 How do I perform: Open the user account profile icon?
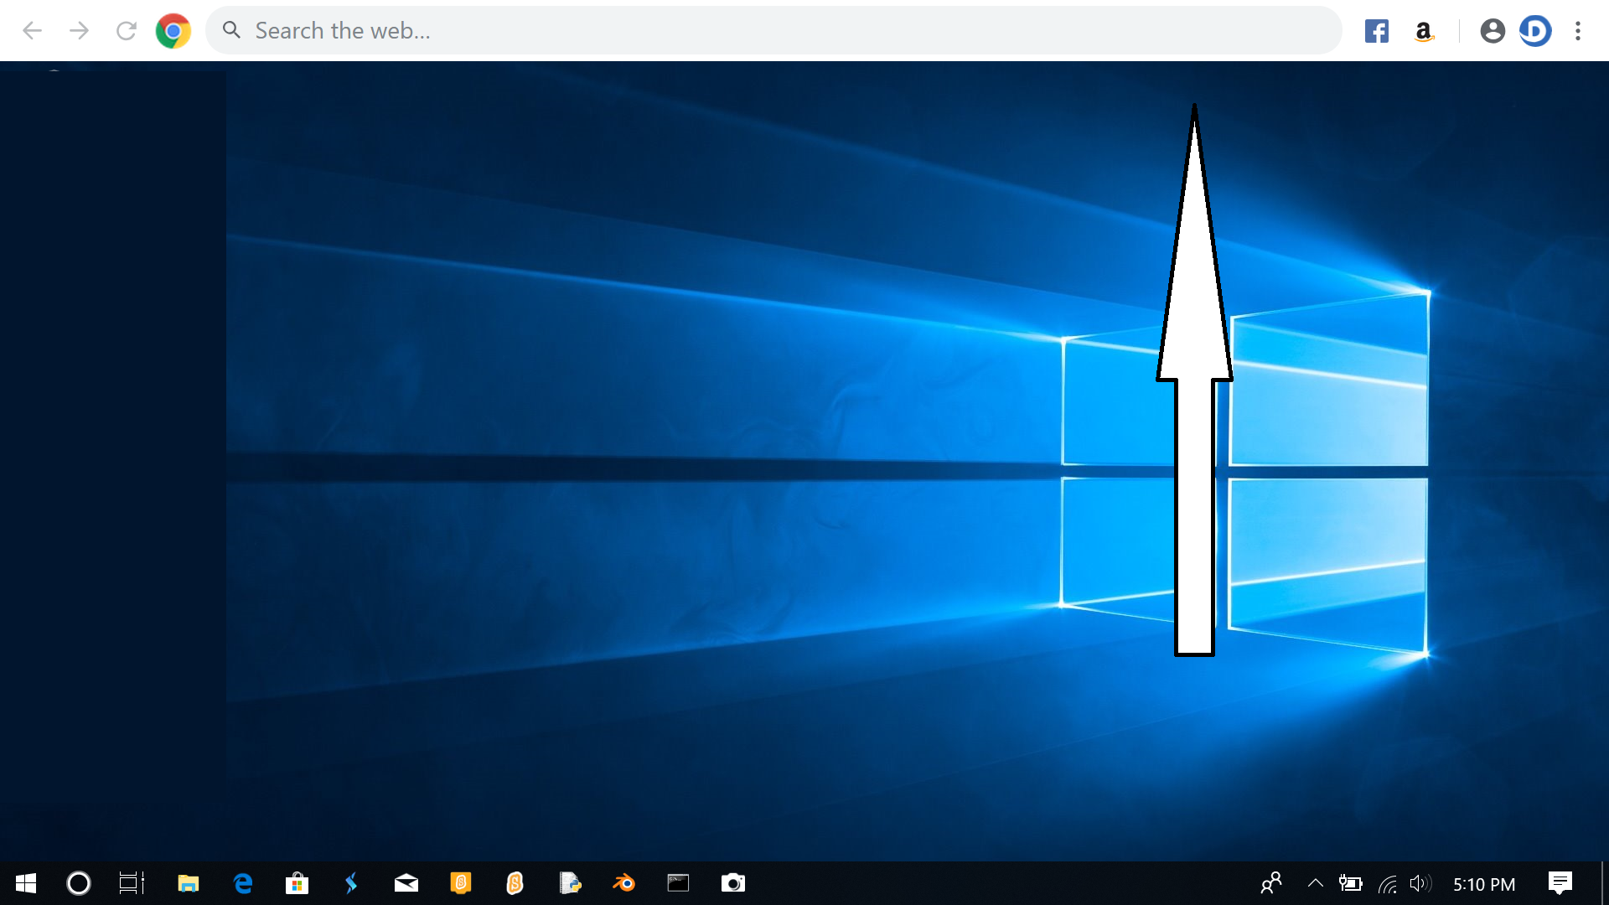(x=1493, y=31)
